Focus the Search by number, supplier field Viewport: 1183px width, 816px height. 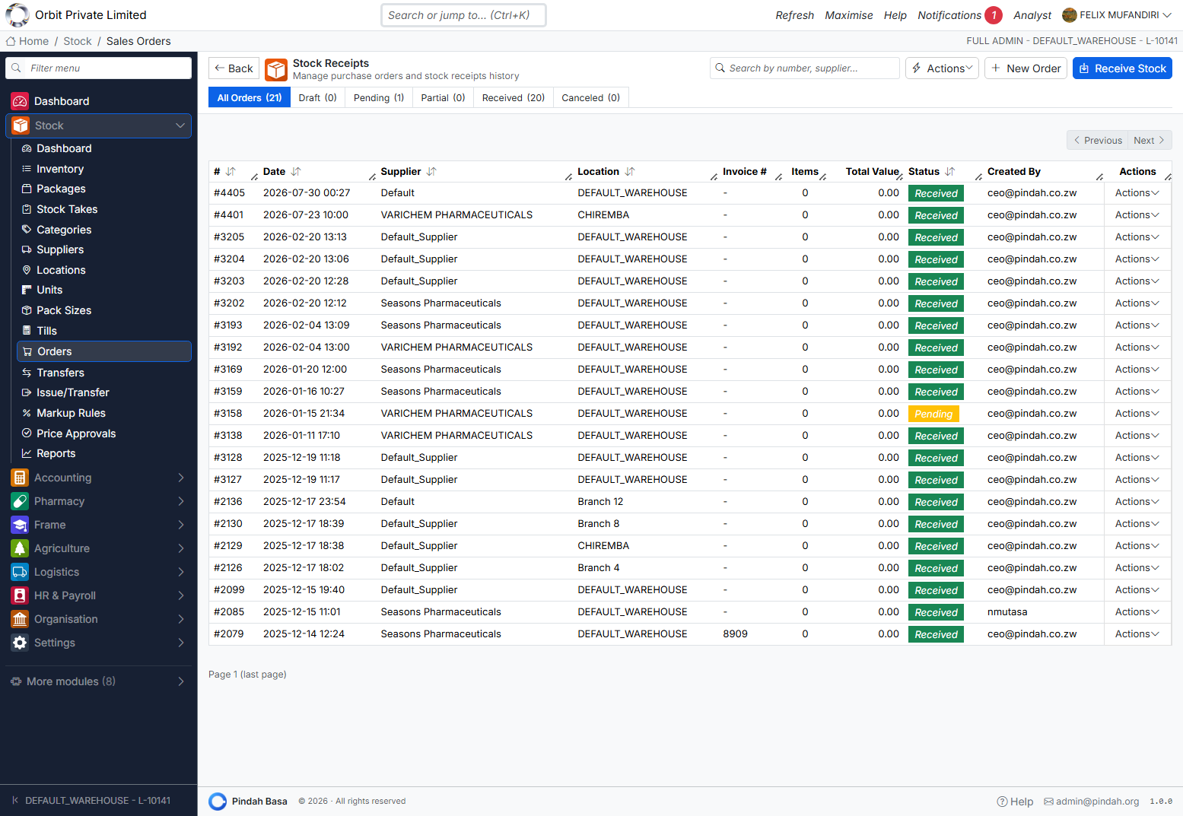(805, 68)
